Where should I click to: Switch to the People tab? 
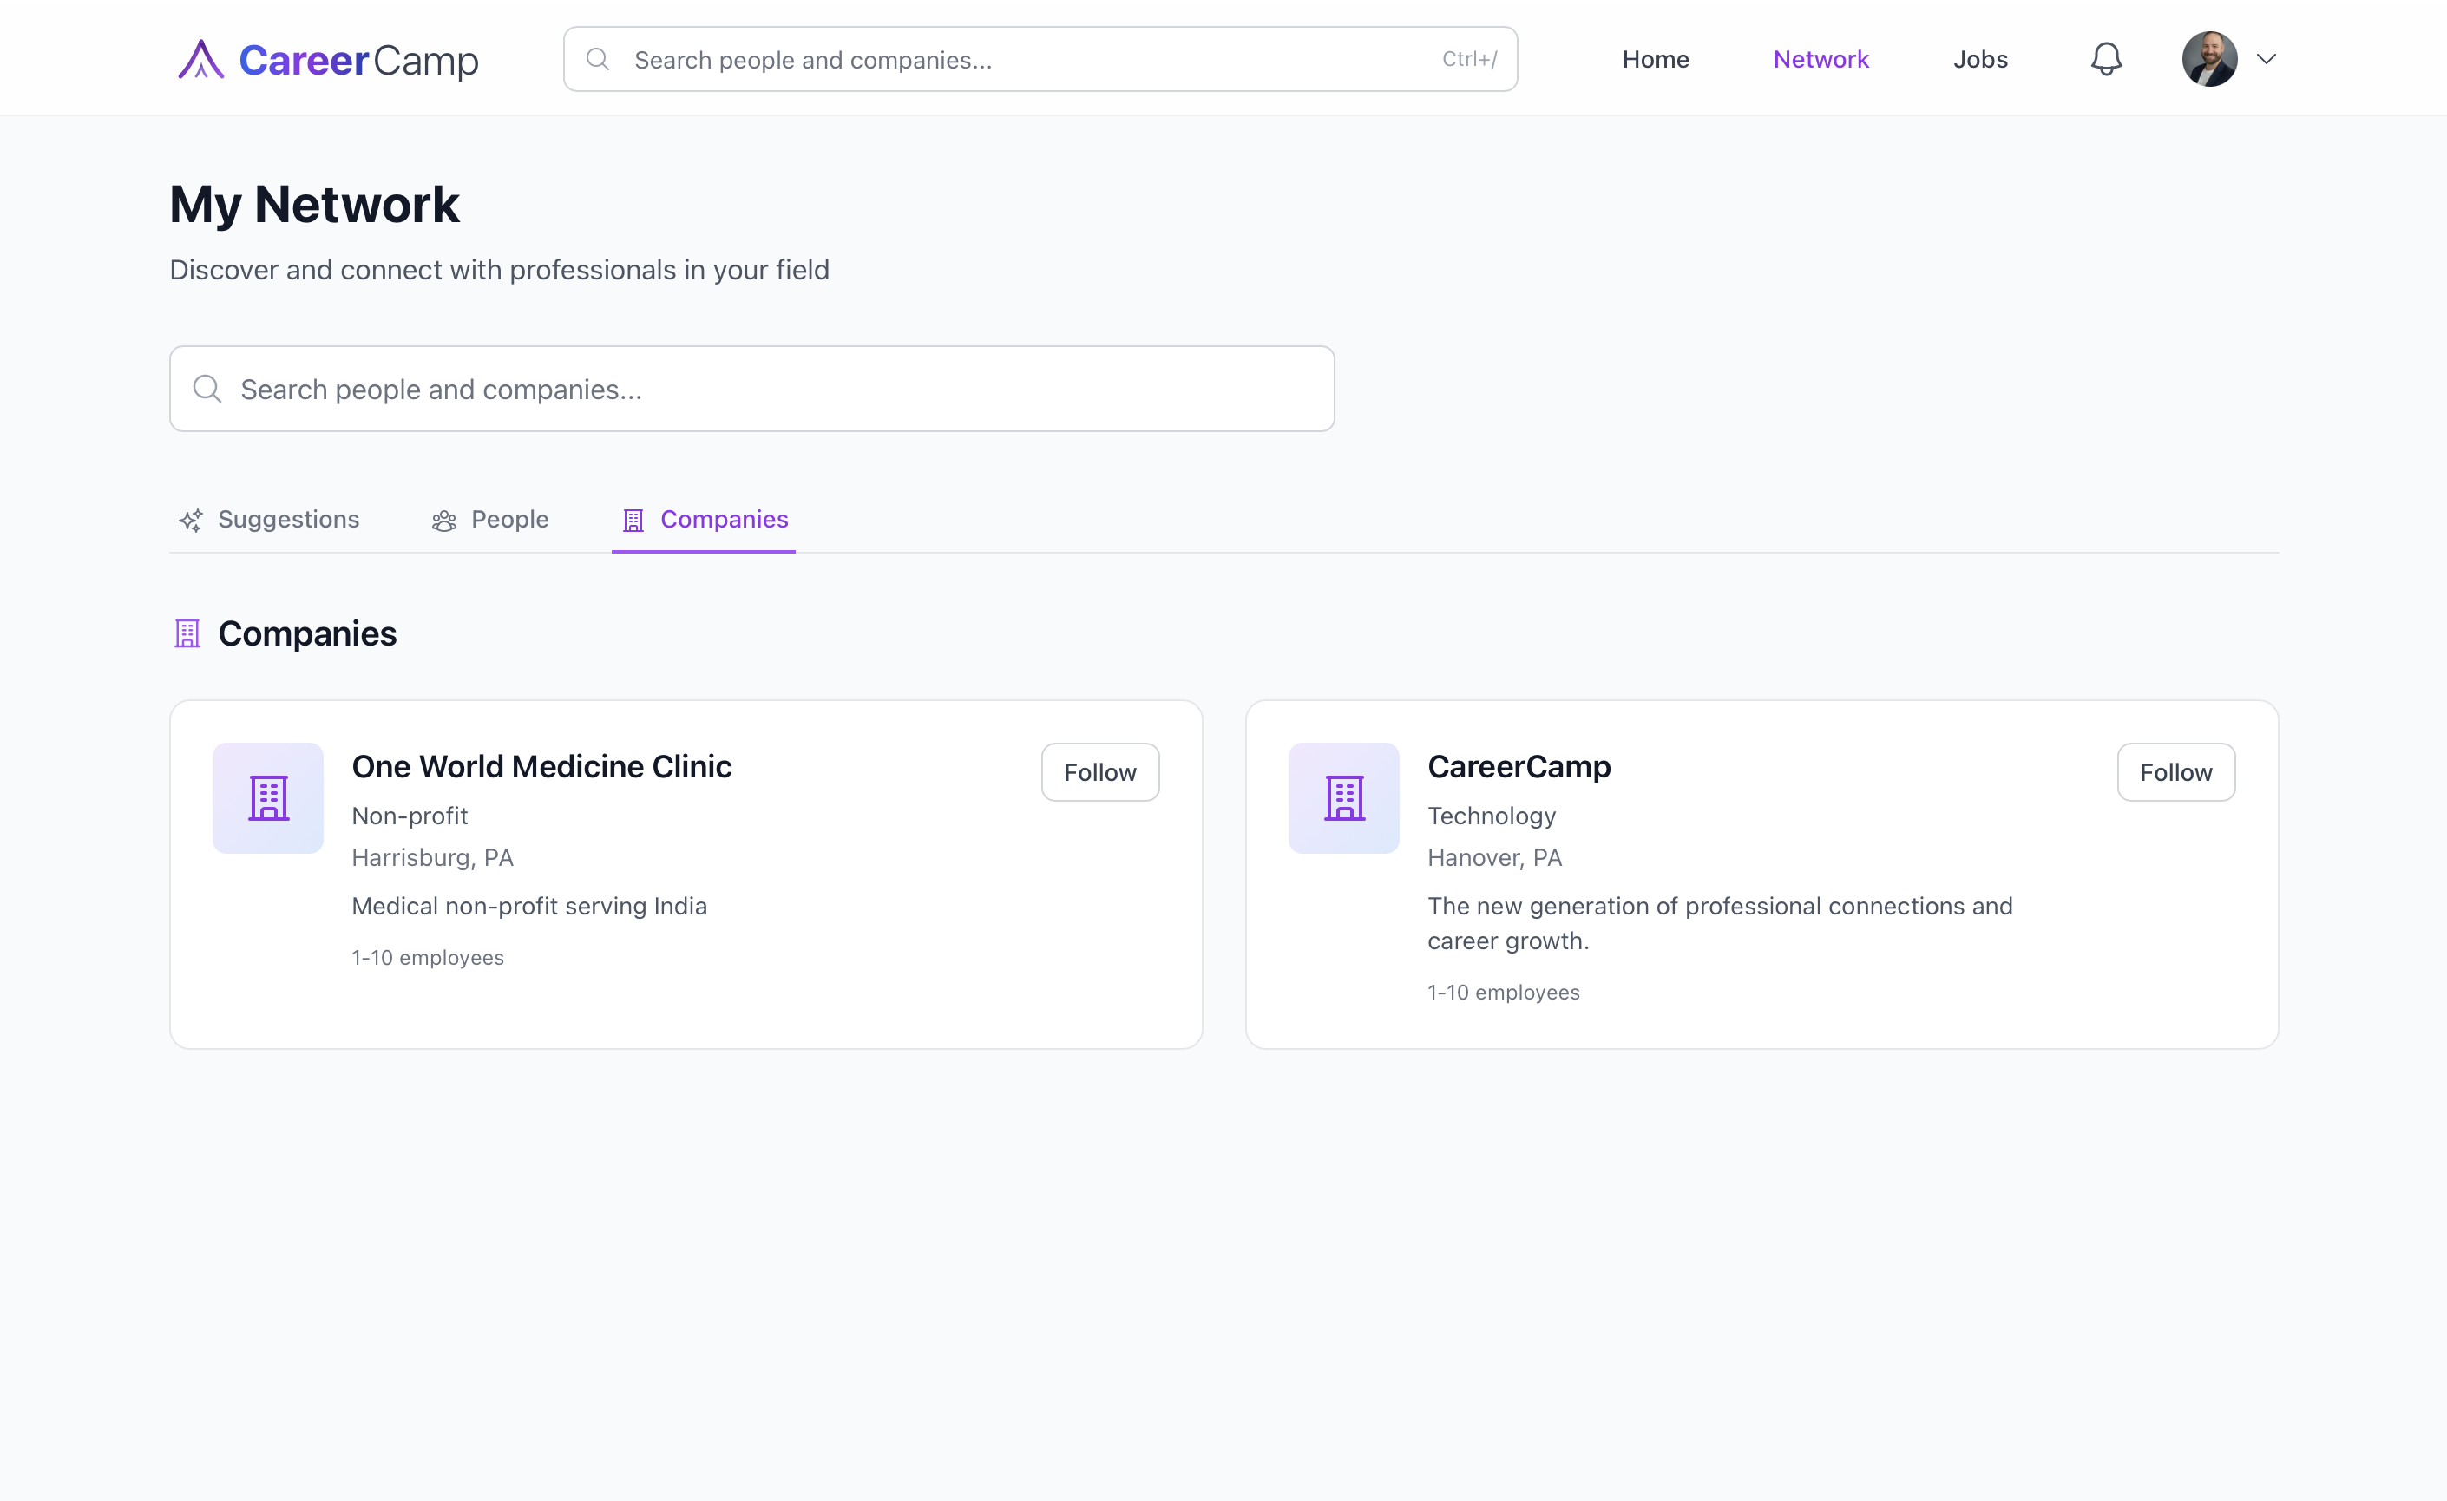tap(509, 519)
